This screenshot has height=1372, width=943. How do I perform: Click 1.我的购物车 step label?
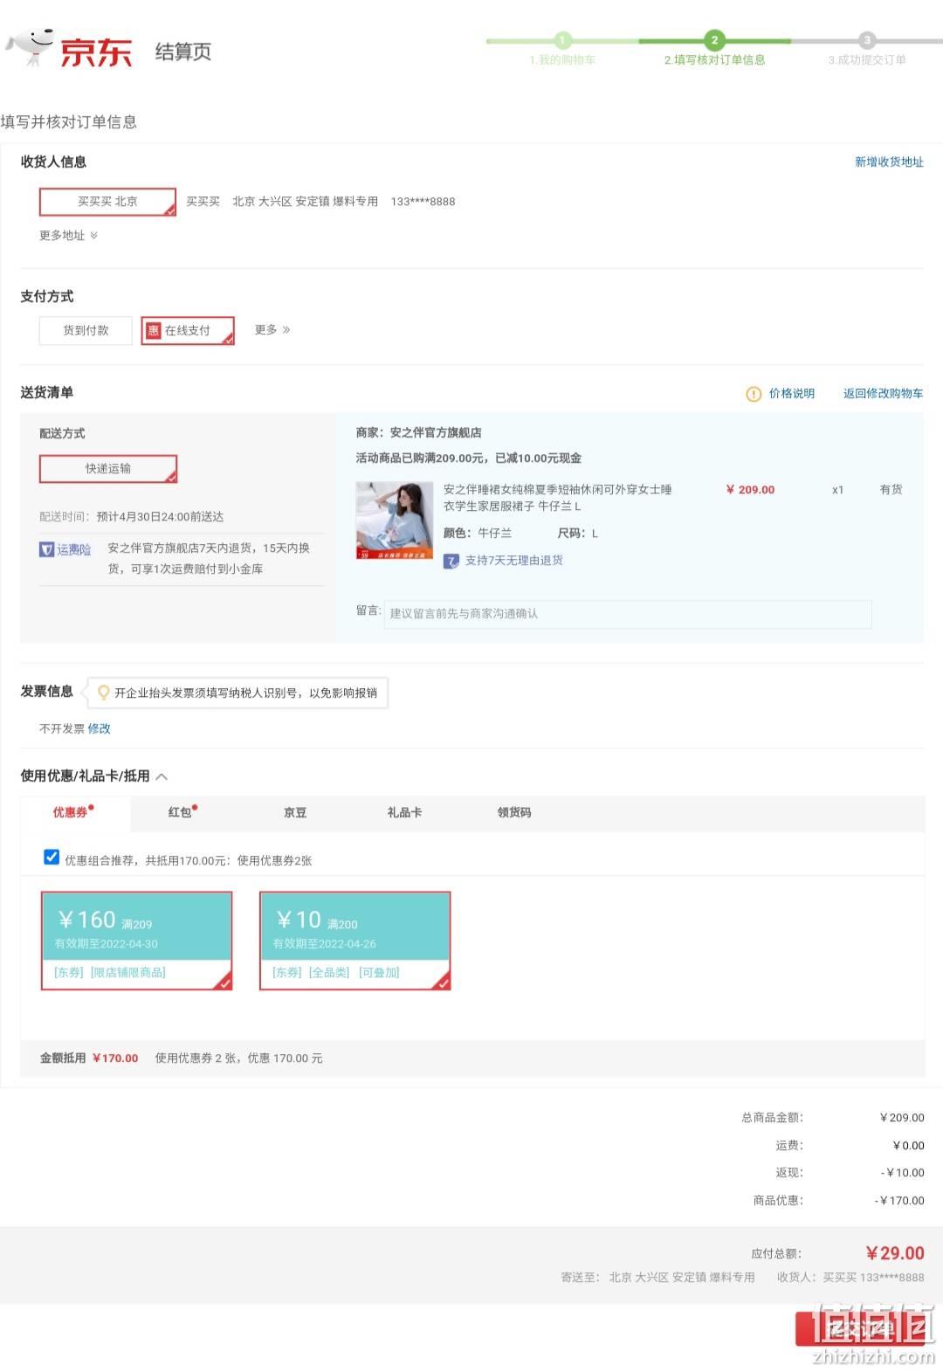tap(562, 60)
